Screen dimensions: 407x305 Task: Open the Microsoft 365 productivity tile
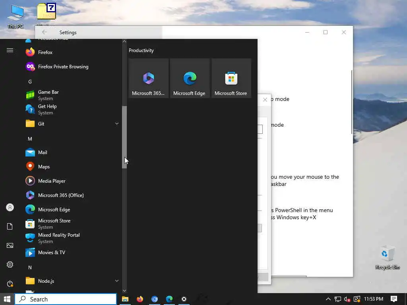click(x=149, y=78)
